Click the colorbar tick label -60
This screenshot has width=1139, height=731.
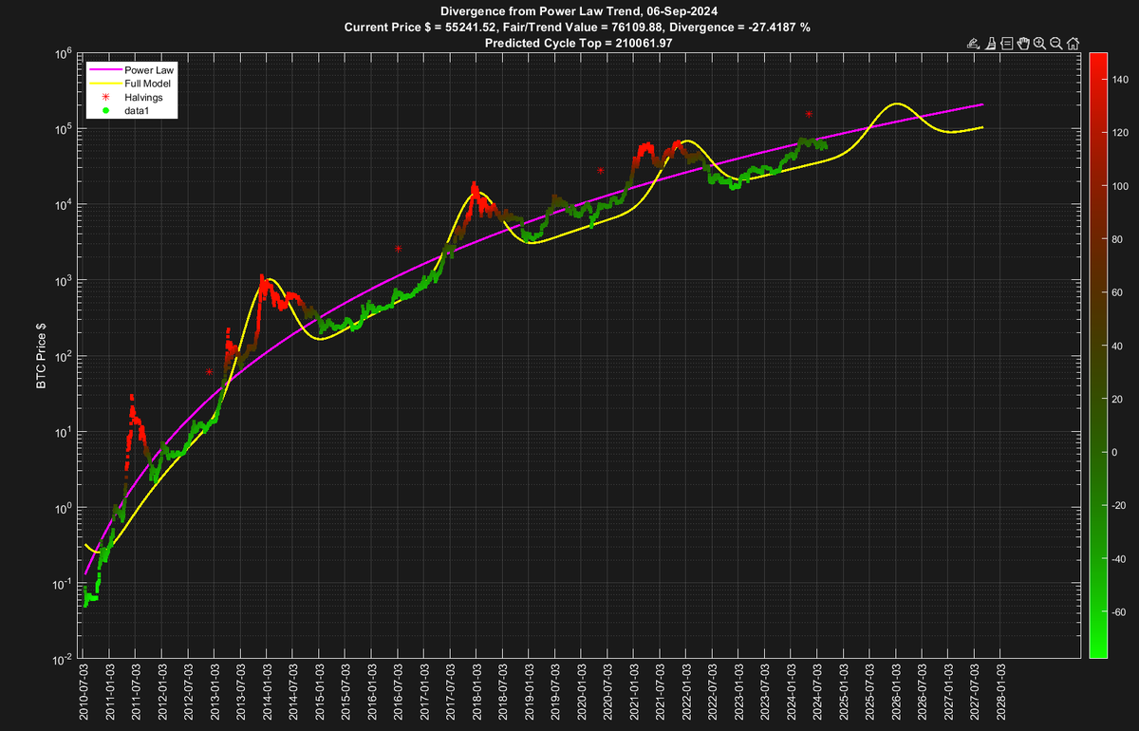[x=1119, y=612]
